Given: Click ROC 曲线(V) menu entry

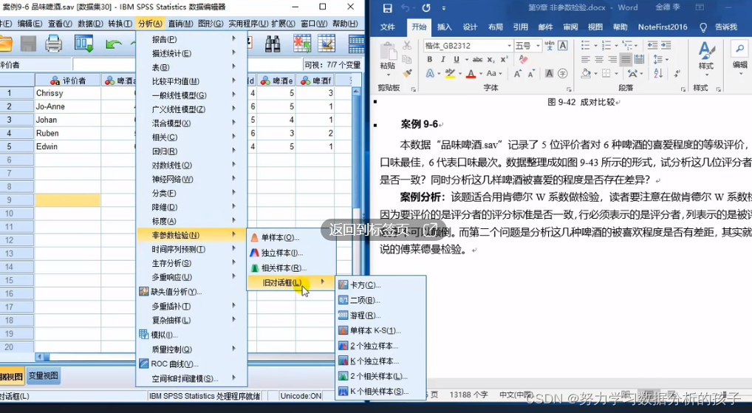Looking at the screenshot, I should coord(192,364).
